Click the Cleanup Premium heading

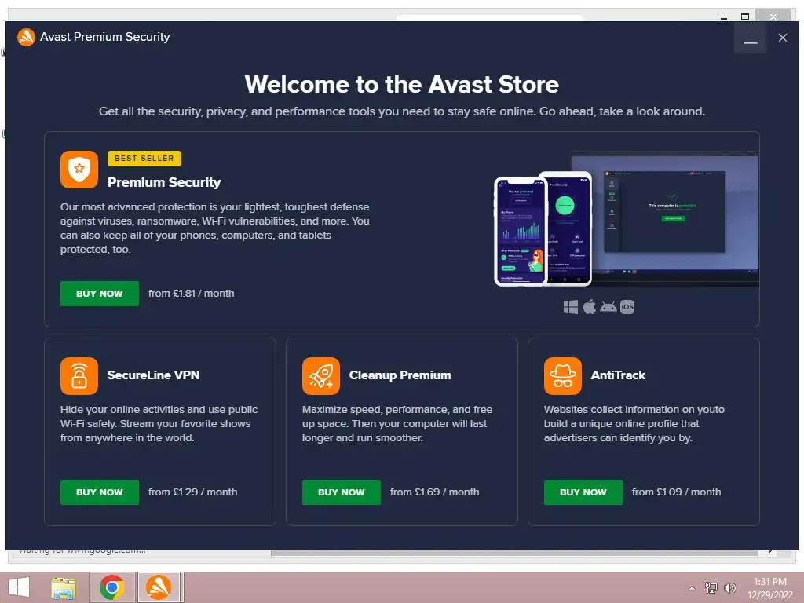pos(400,375)
